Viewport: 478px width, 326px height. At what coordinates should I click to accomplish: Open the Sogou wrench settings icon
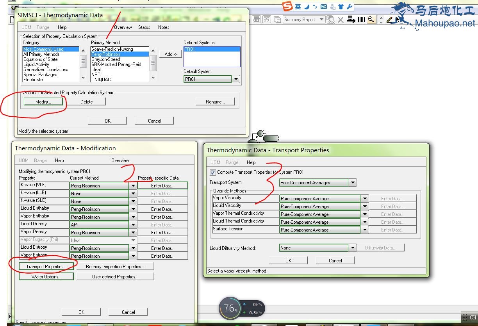[350, 7]
